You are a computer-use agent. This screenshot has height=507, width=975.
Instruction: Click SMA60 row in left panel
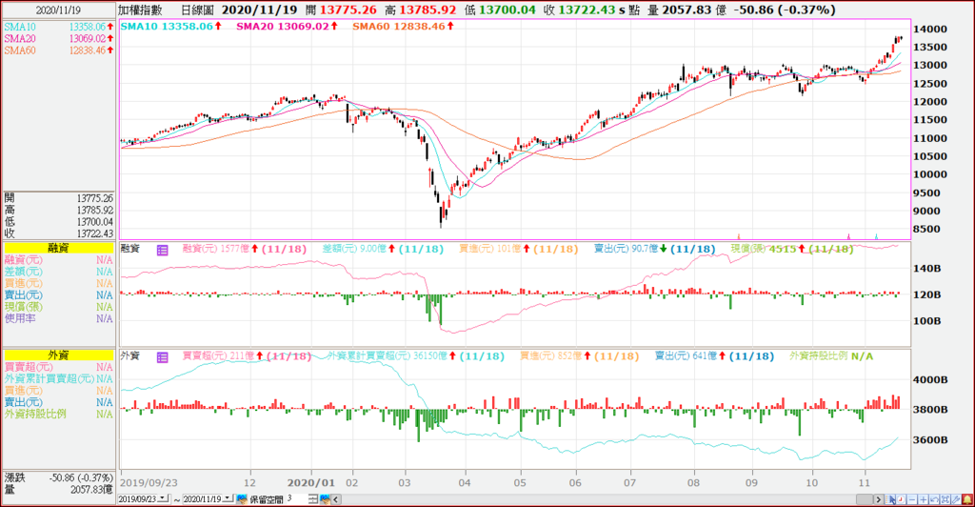[58, 51]
